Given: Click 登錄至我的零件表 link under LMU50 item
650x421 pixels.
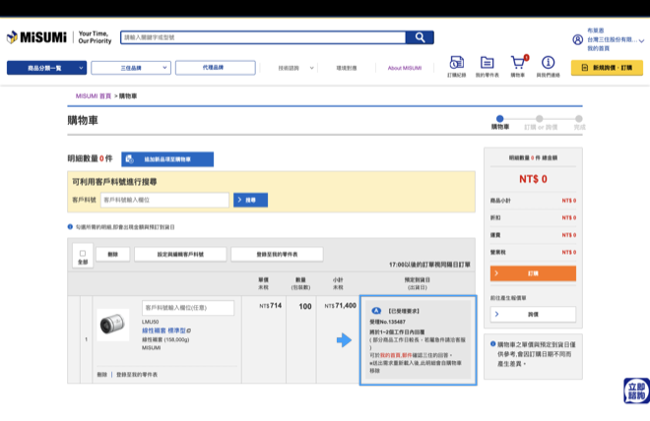Looking at the screenshot, I should click(137, 374).
